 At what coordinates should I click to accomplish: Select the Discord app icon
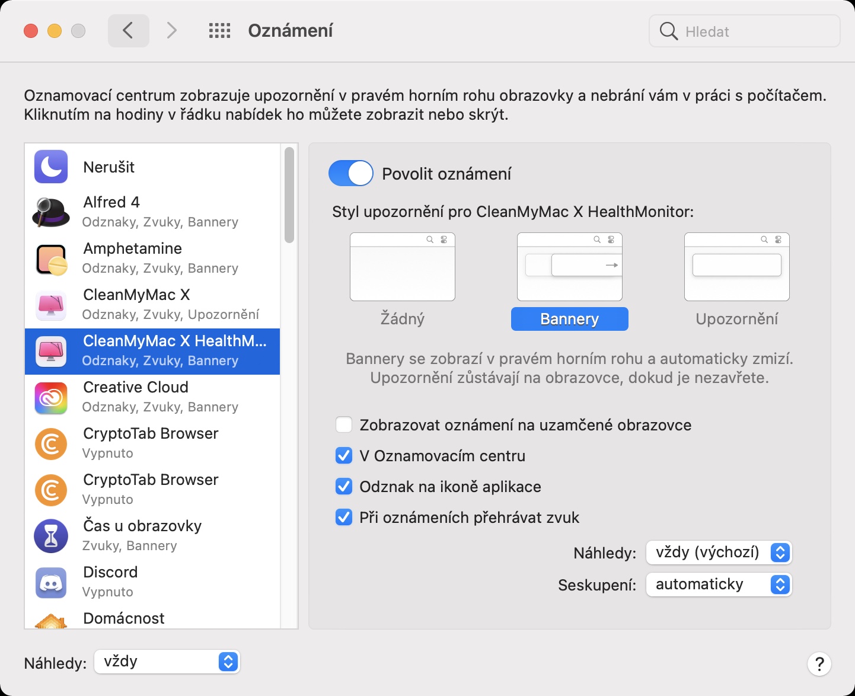[51, 583]
